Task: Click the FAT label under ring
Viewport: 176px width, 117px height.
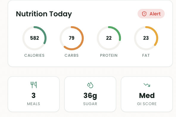Action: (146, 55)
